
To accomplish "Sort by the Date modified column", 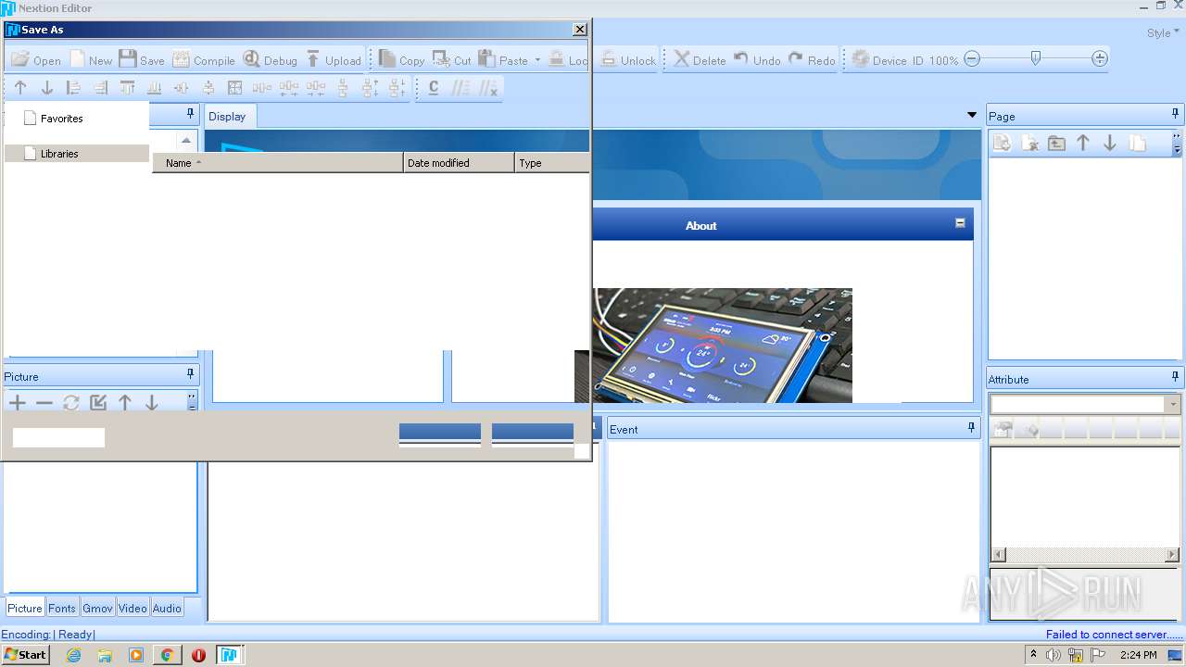I will pos(459,163).
